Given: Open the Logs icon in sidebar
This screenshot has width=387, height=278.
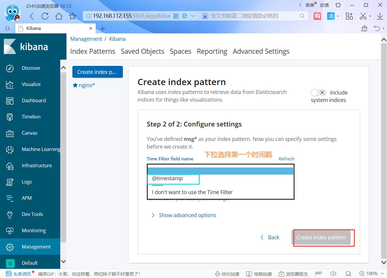Looking at the screenshot, I should coord(10,182).
